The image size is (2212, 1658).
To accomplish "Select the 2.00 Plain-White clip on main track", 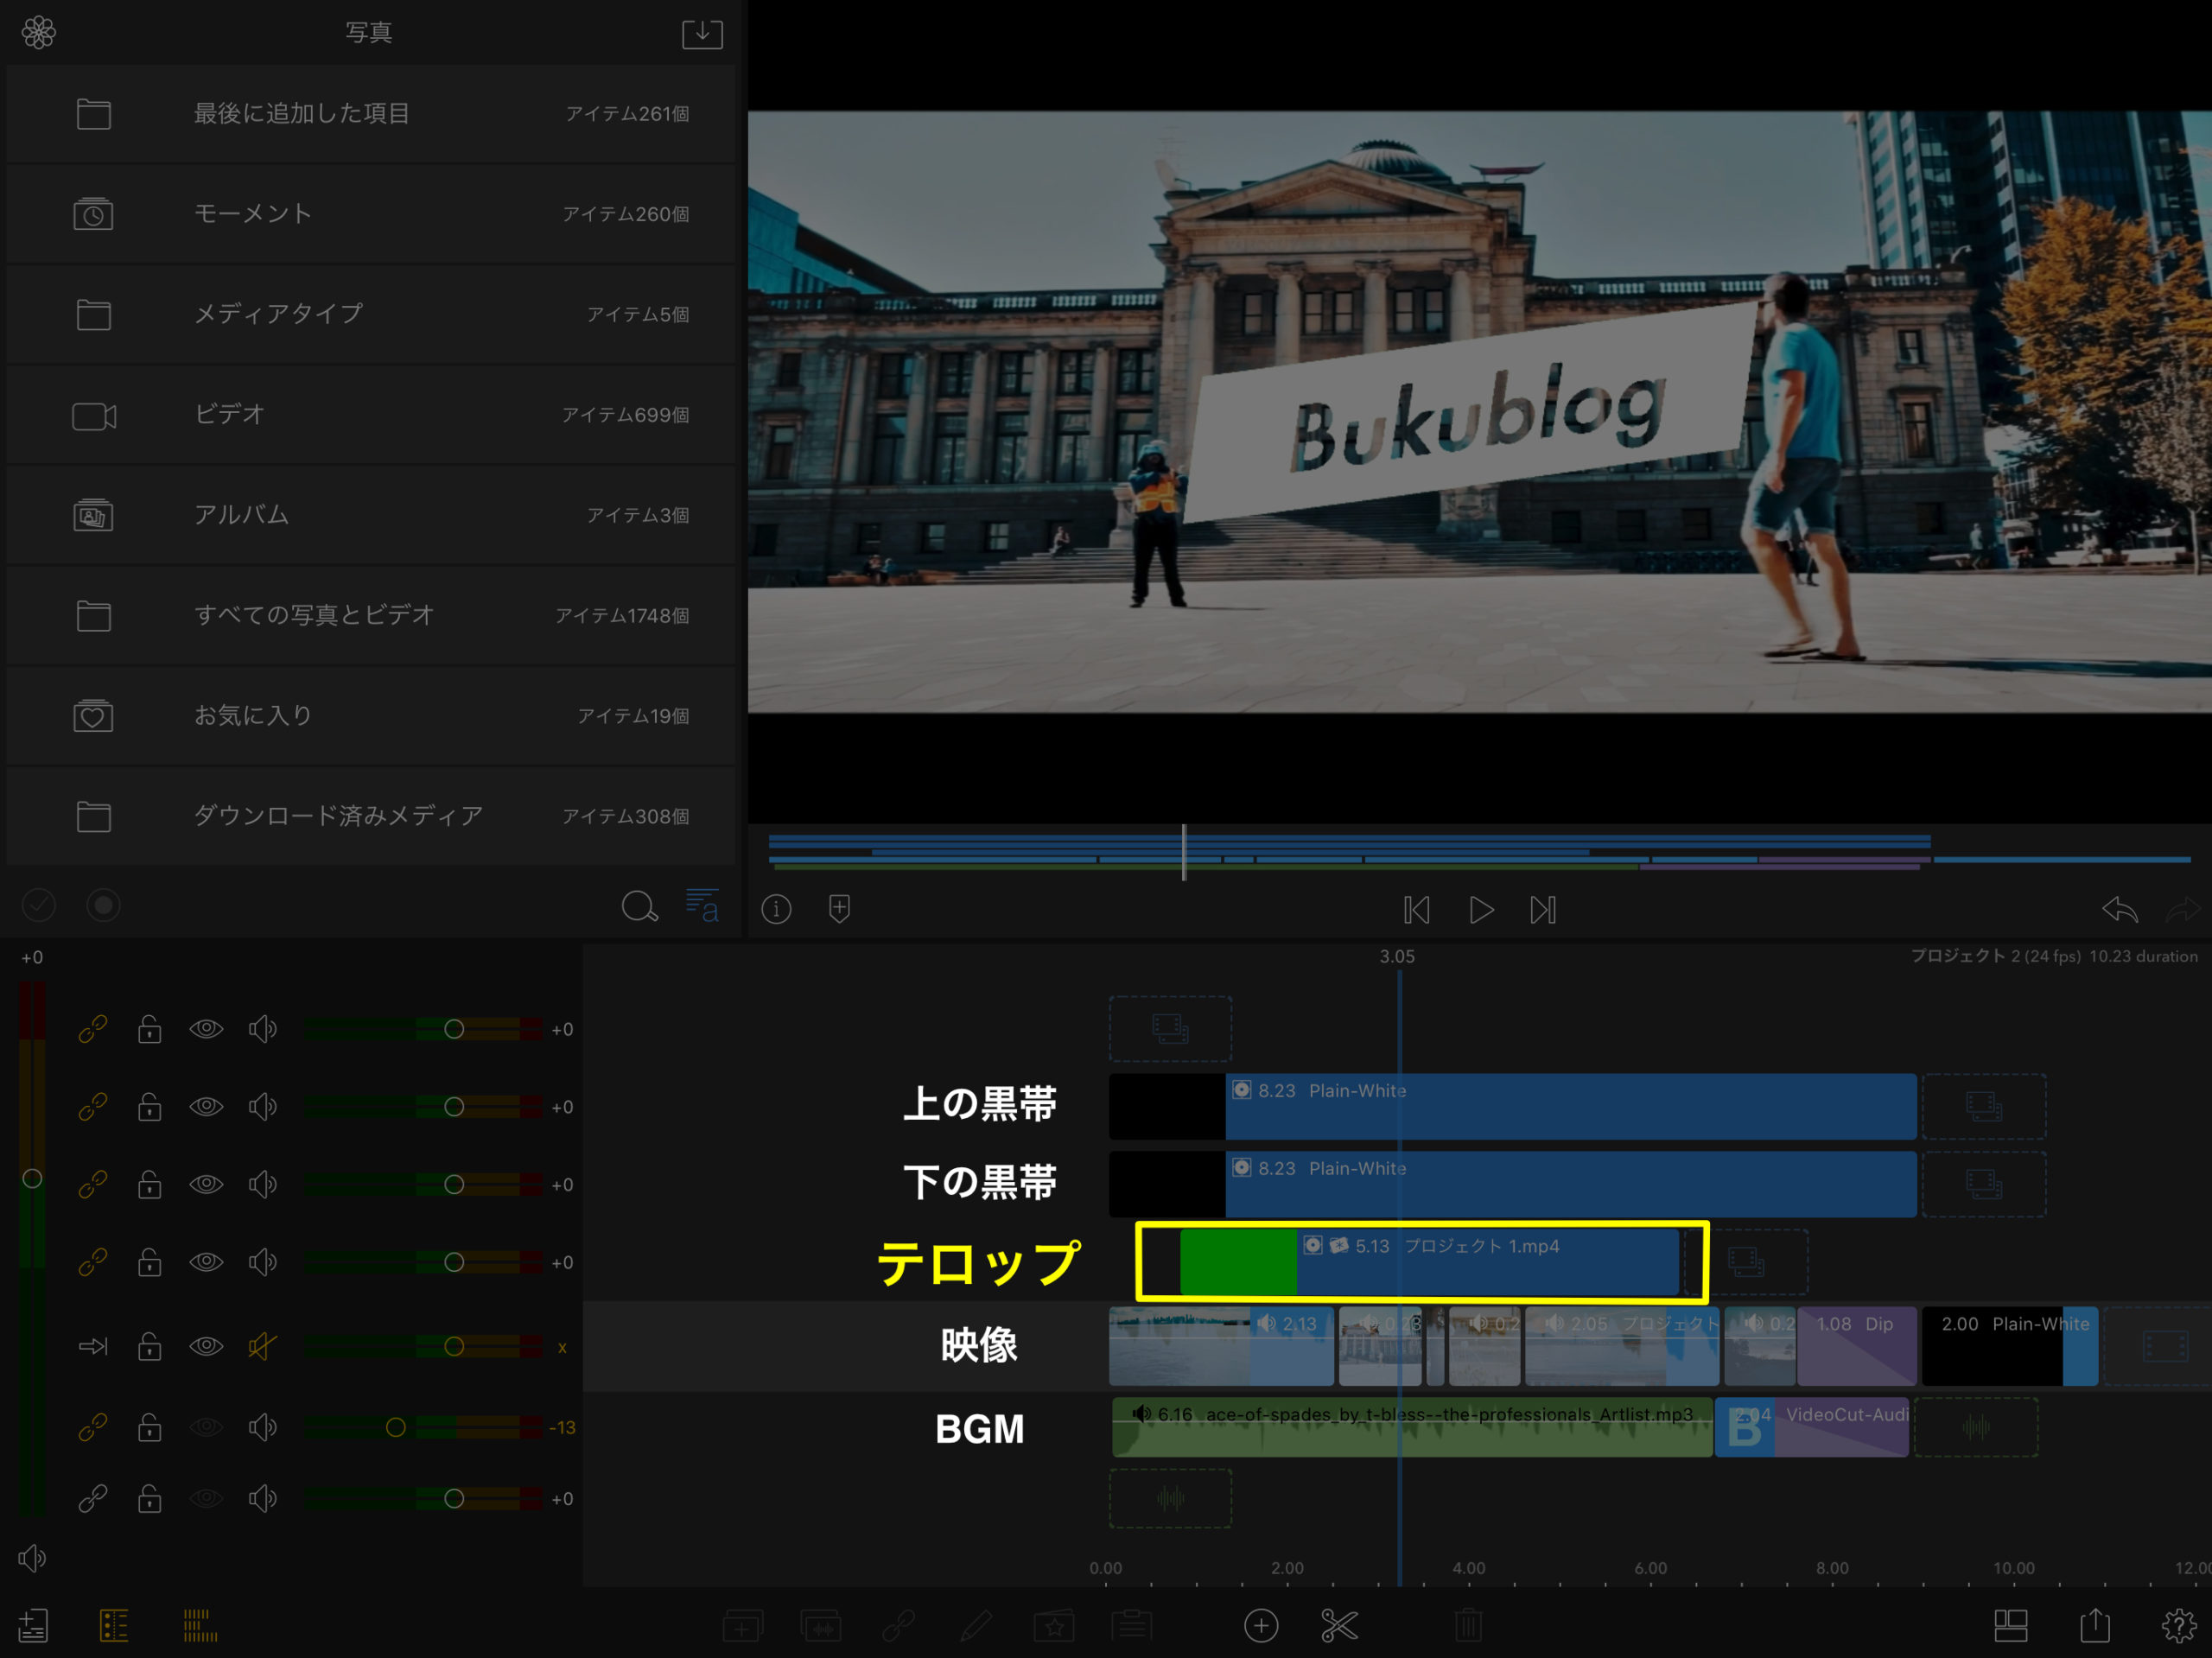I will 2010,1346.
